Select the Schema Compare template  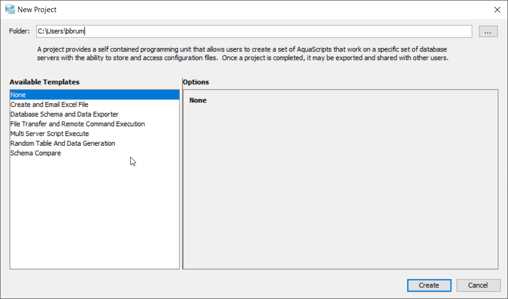coord(35,153)
